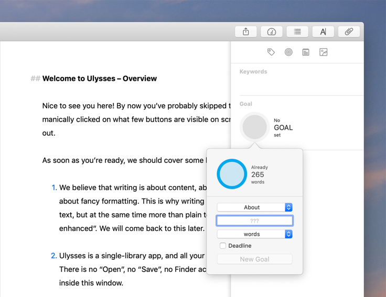This screenshot has width=386, height=297.
Task: Click the ## heading markup tag
Action: (x=35, y=79)
